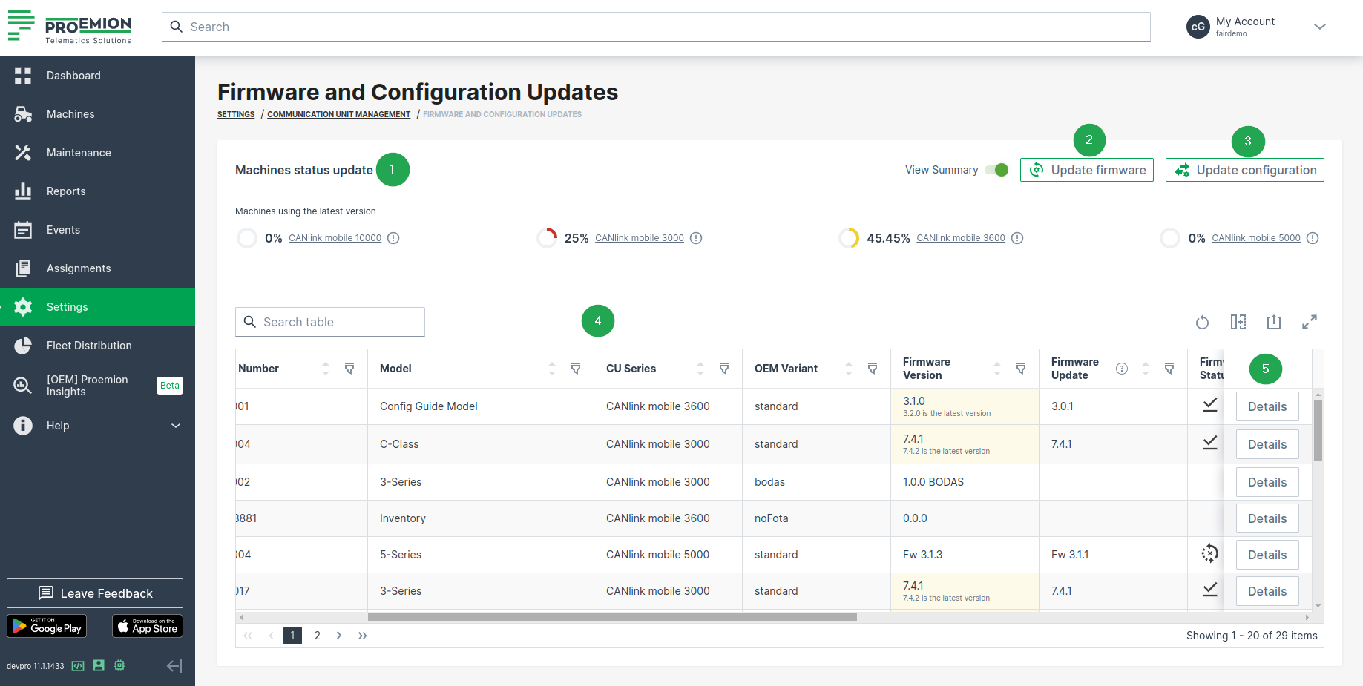Go to page 2 of table
The width and height of the screenshot is (1363, 686).
(317, 636)
